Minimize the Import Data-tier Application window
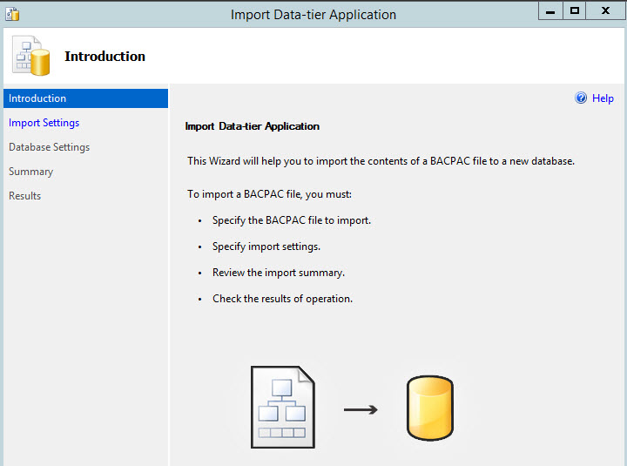 [550, 10]
